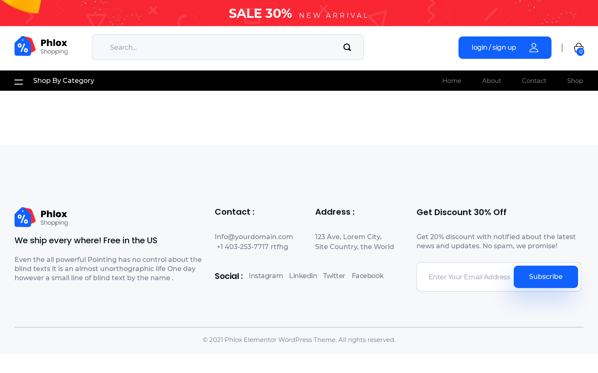Expand Shop By Category menu
The height and width of the screenshot is (373, 598).
coord(64,81)
